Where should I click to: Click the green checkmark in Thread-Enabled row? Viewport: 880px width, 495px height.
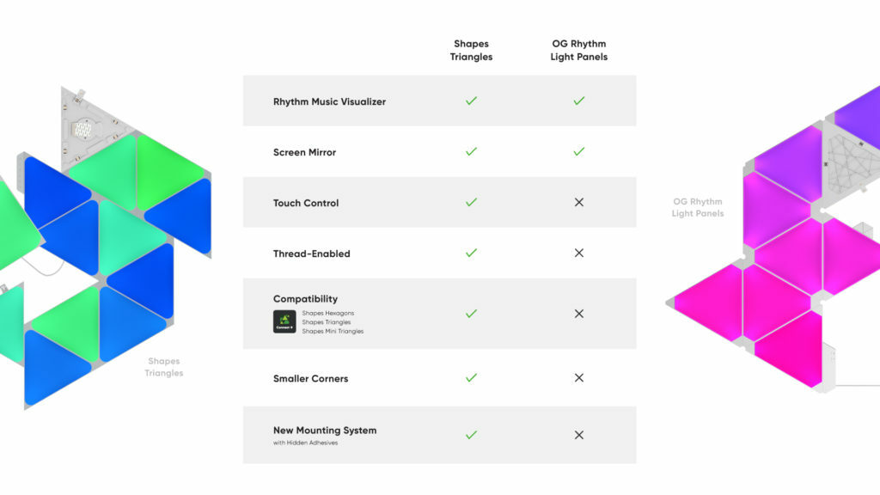click(471, 253)
